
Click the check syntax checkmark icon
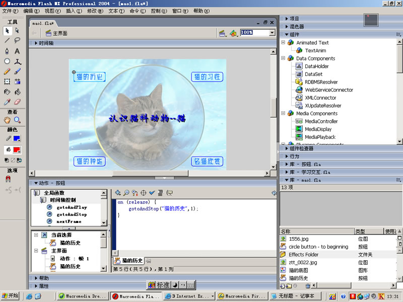click(x=152, y=192)
